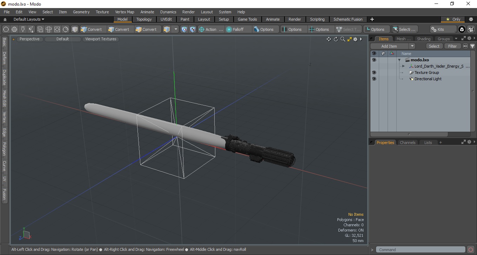Click the Filter button in Items panel
The height and width of the screenshot is (255, 477).
coord(453,46)
